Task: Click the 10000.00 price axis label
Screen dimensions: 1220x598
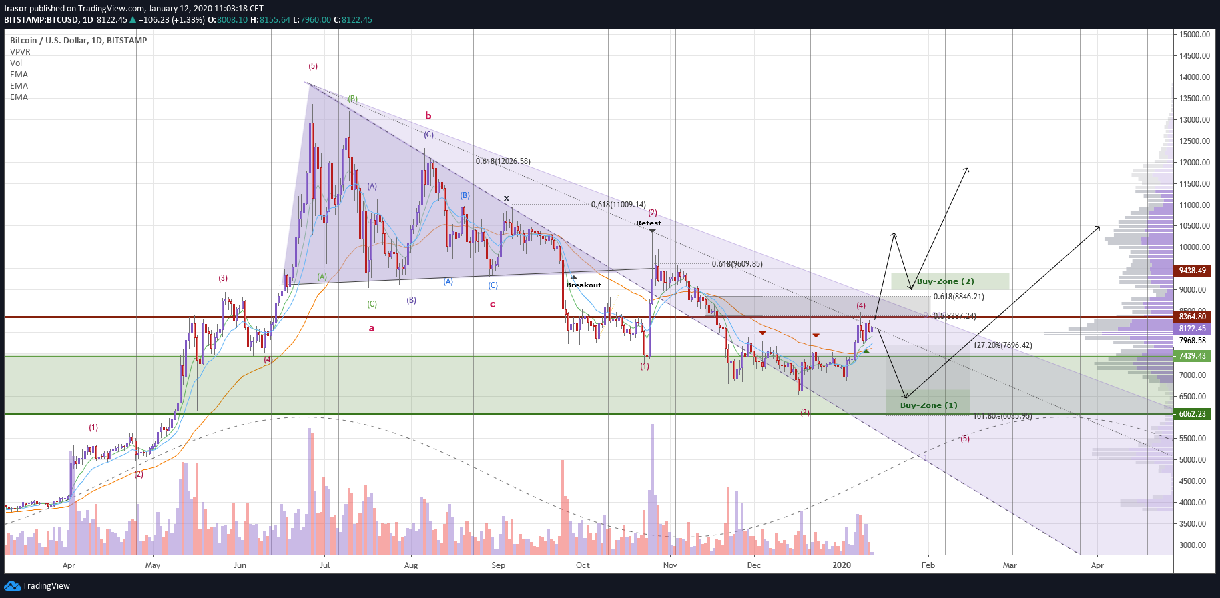Action: point(1195,247)
